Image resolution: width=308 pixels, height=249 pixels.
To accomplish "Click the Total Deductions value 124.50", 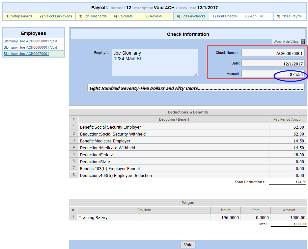I will tap(301, 182).
